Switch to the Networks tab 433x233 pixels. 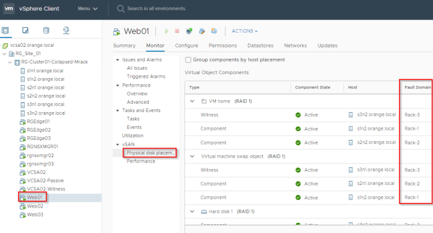tap(295, 46)
